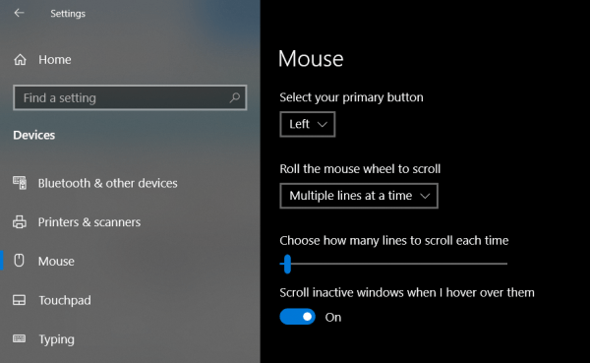Open Bluetooth & other devices page
This screenshot has width=590, height=363.
click(107, 183)
